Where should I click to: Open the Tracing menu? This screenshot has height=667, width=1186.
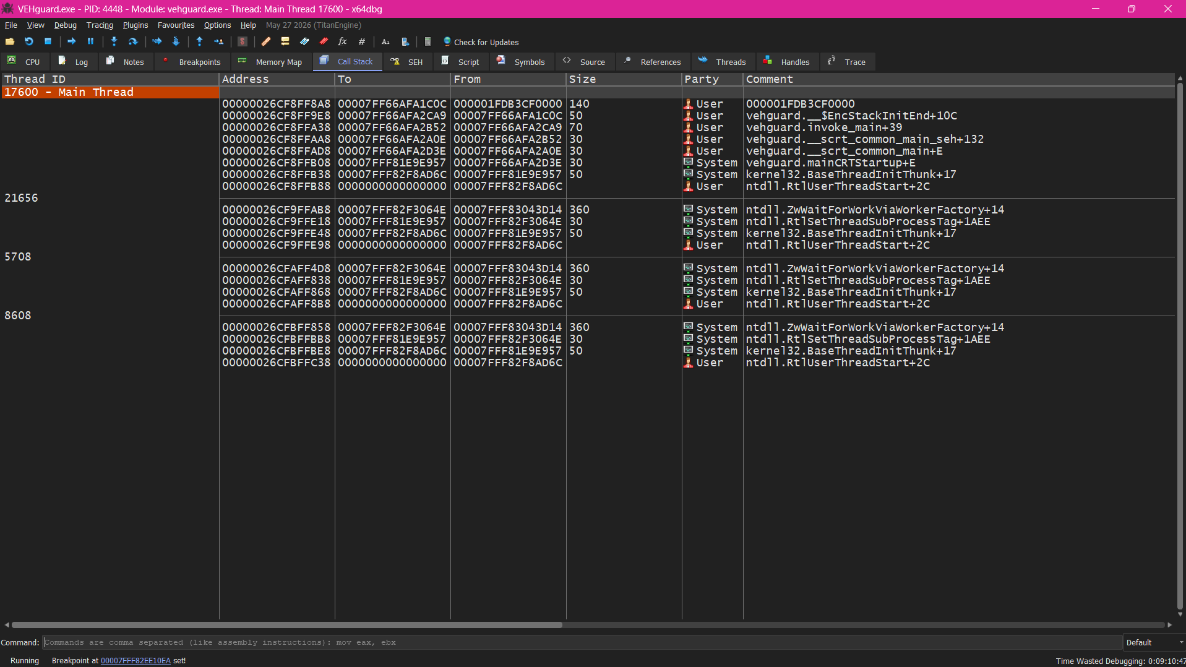click(x=100, y=25)
